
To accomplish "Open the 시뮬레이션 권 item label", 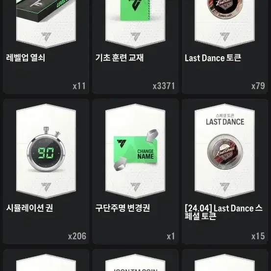I will 29,208.
